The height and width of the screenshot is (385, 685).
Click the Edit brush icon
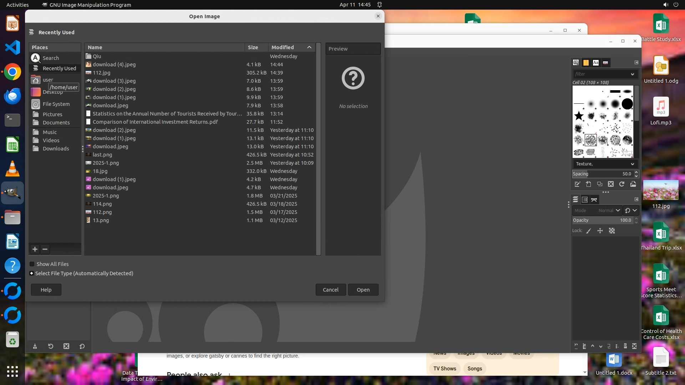pos(577,184)
